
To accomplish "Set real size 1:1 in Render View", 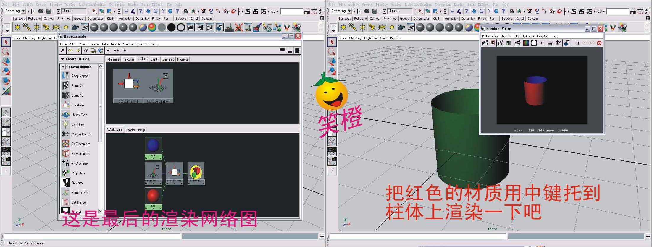I will 541,43.
